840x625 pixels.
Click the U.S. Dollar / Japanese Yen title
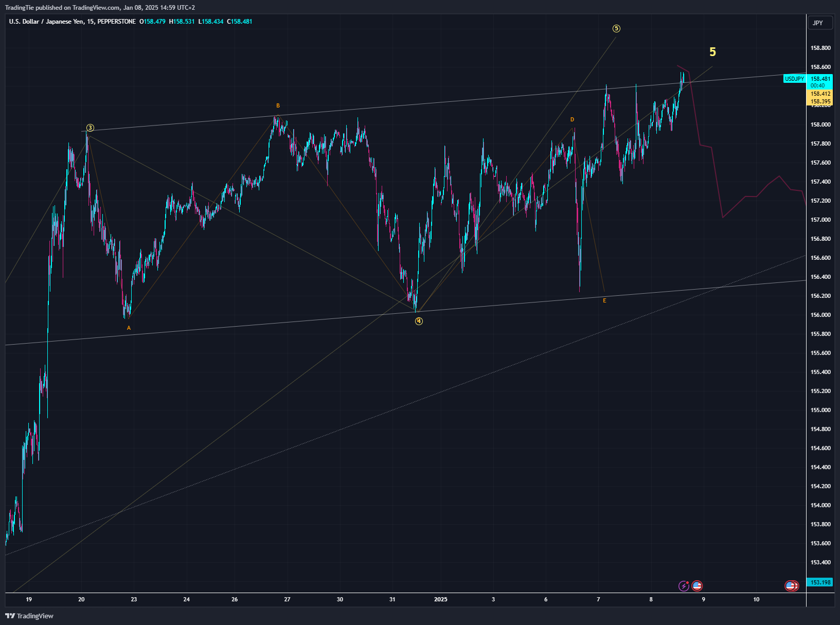pos(46,22)
